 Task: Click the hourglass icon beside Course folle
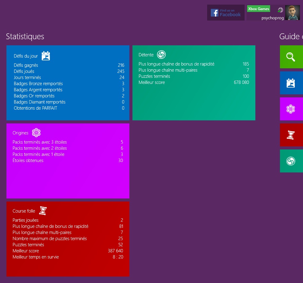coord(43,211)
